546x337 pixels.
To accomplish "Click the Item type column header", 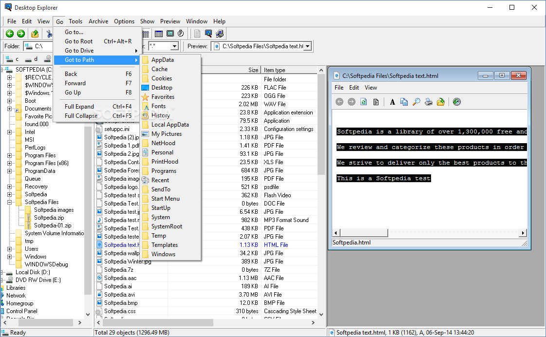I will 289,70.
